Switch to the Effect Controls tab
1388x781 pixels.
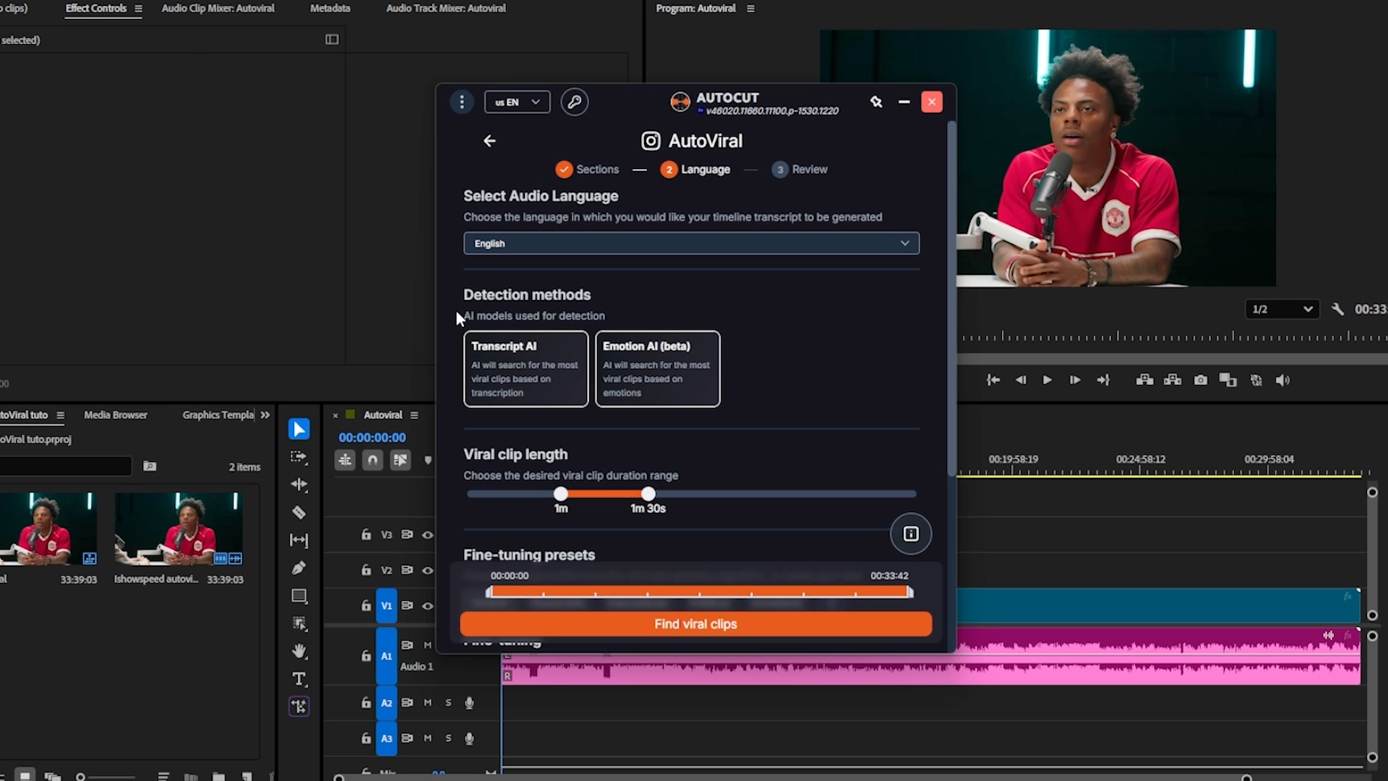tap(96, 9)
